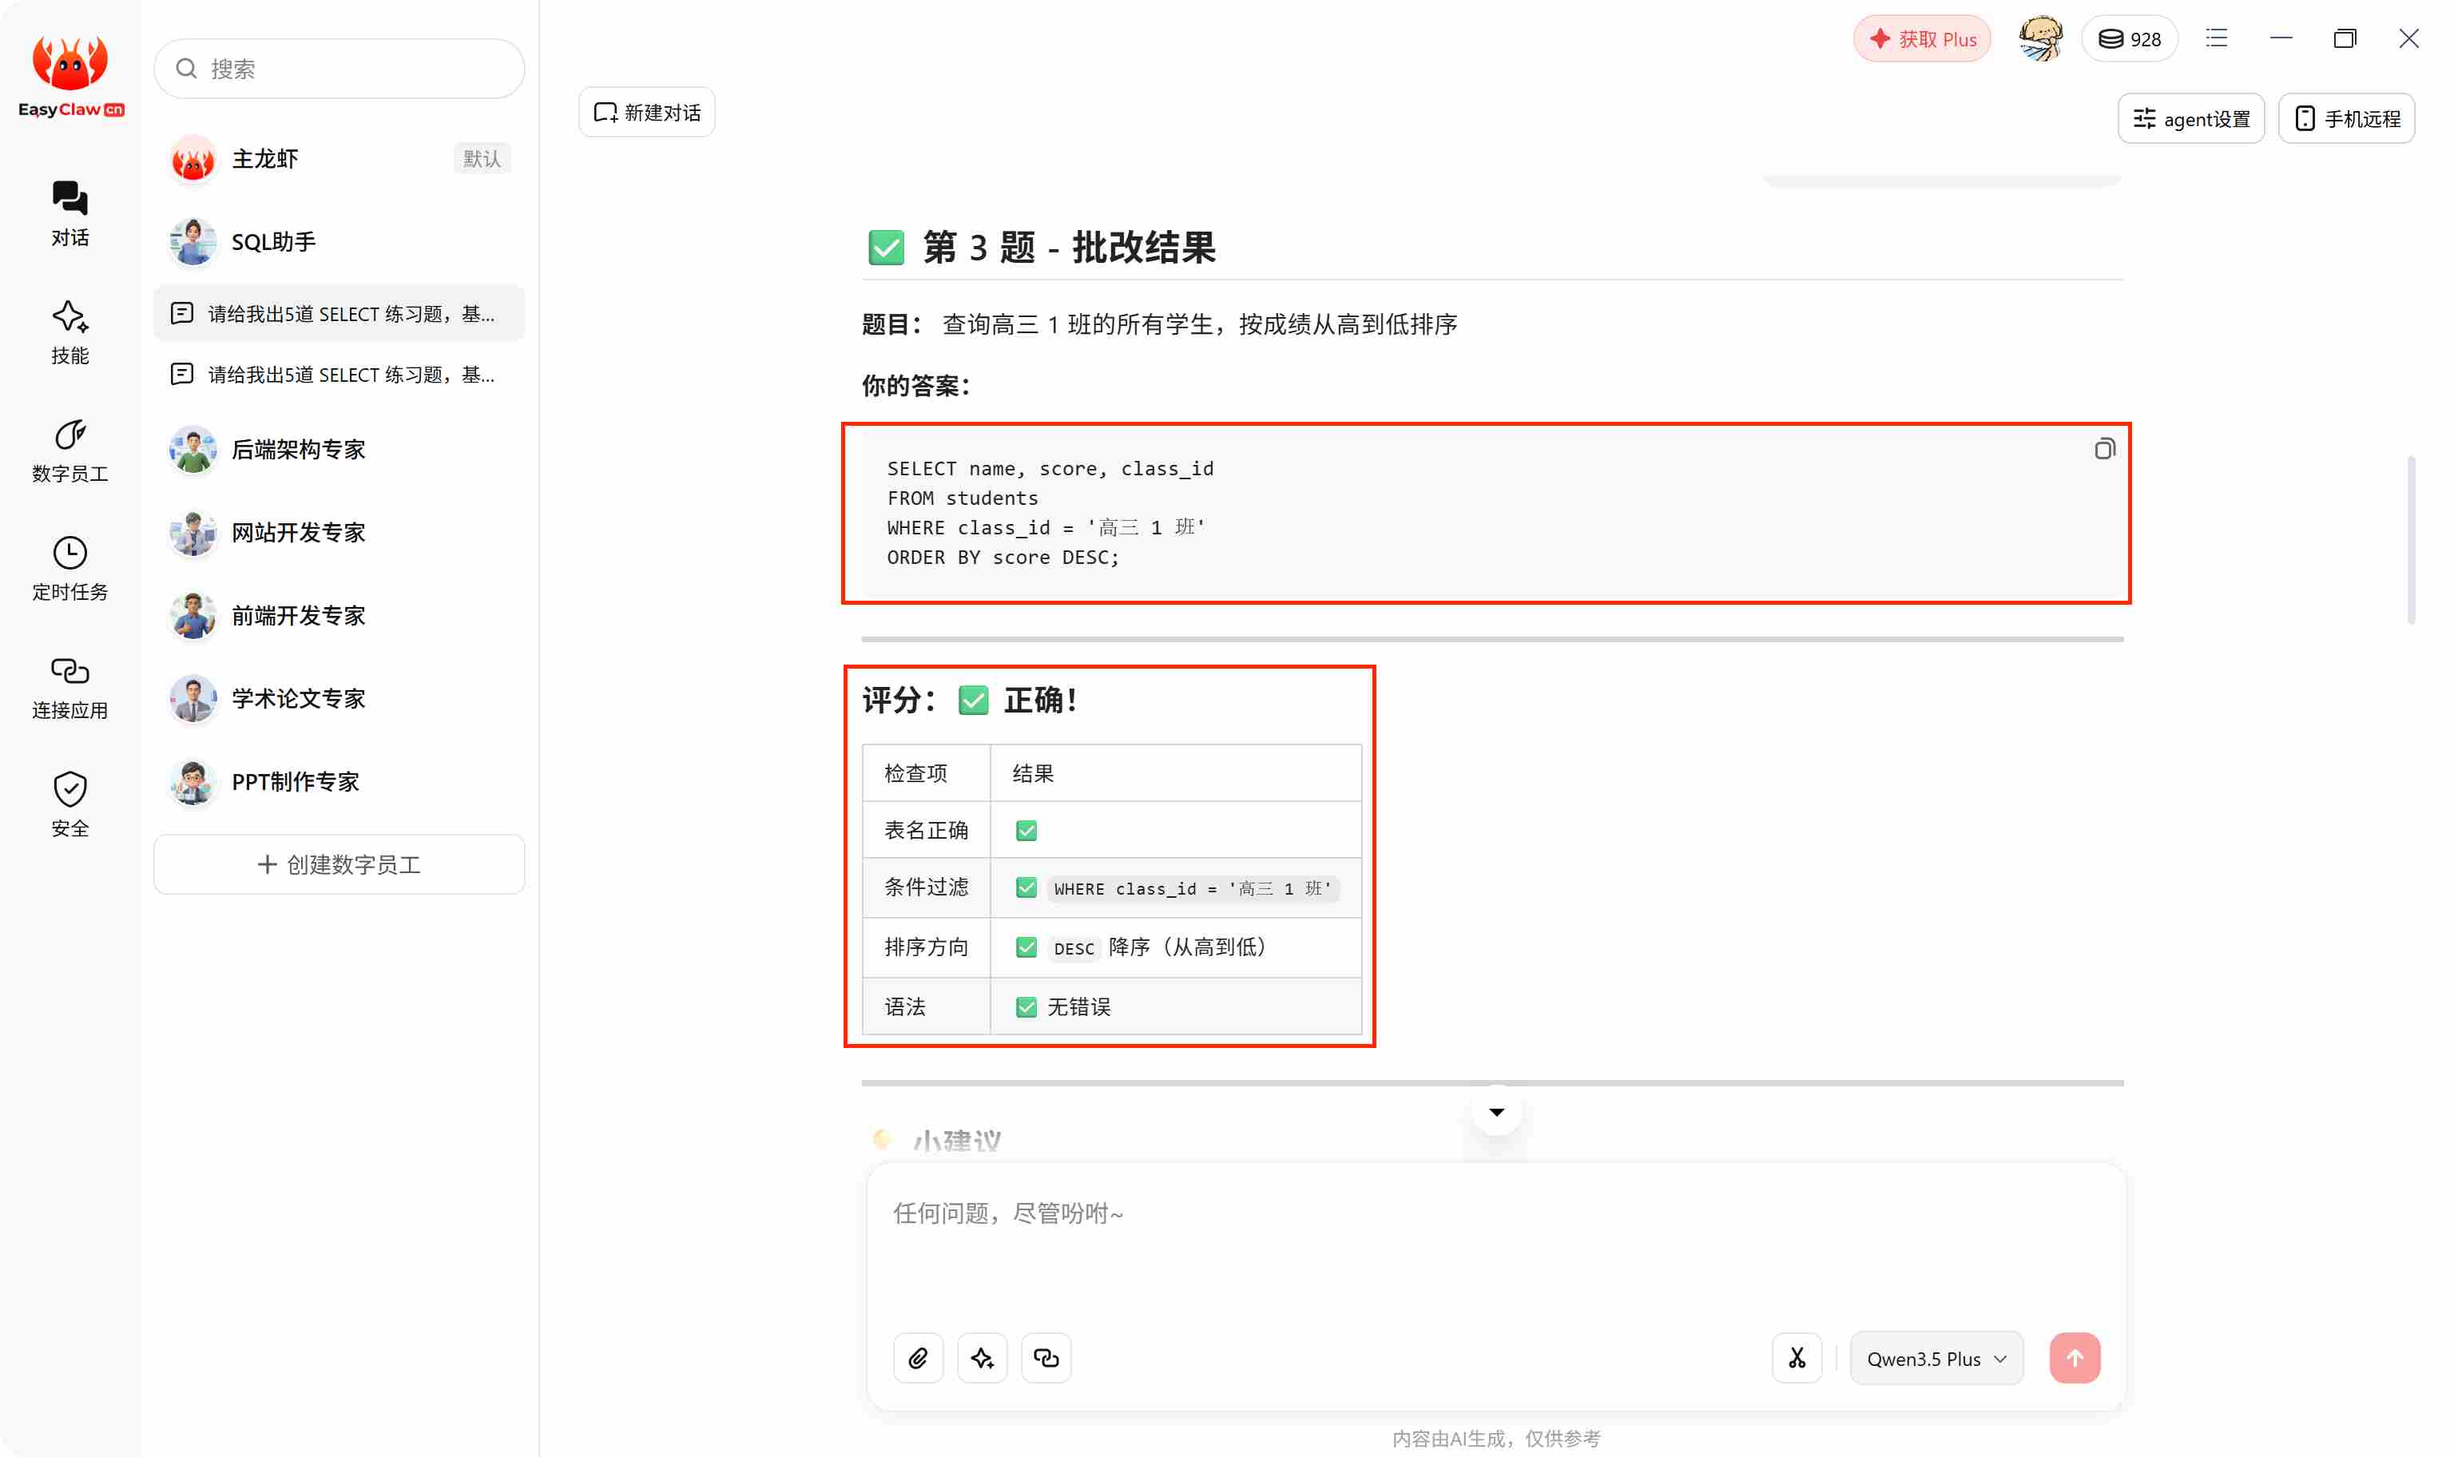Screen dimensions: 2454x1457
Task: Open the Qwen3.5 Plus model dropdown
Action: pos(1936,1358)
